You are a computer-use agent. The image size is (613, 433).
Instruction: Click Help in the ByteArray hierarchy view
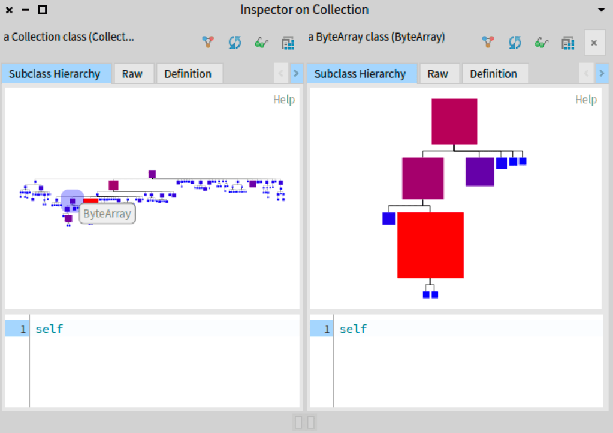coord(585,100)
